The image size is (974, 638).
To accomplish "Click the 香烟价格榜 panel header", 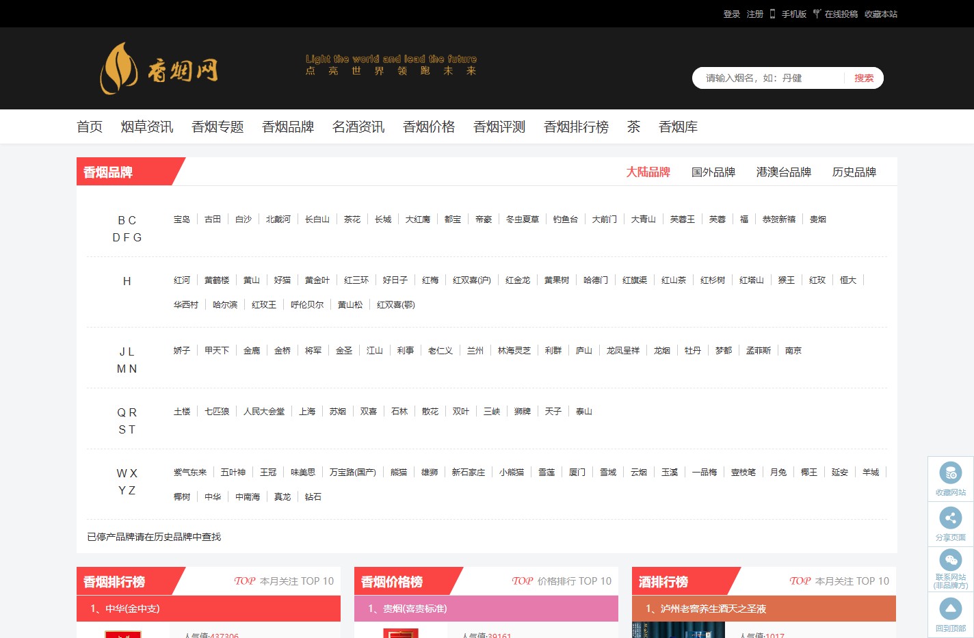I will pos(392,582).
